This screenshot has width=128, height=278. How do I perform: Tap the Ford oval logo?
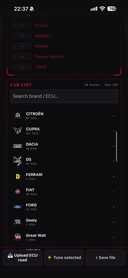click(17, 207)
